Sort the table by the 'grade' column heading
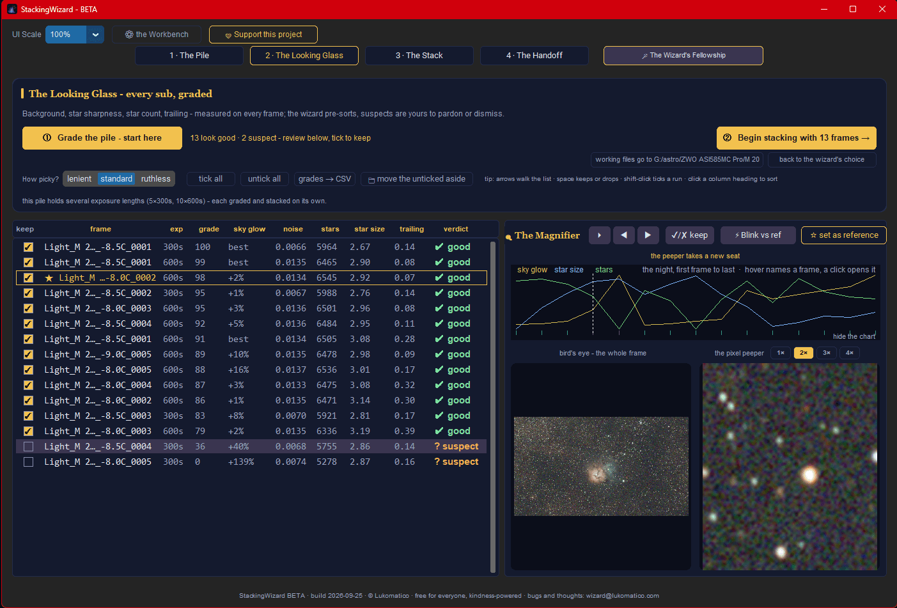 point(209,229)
